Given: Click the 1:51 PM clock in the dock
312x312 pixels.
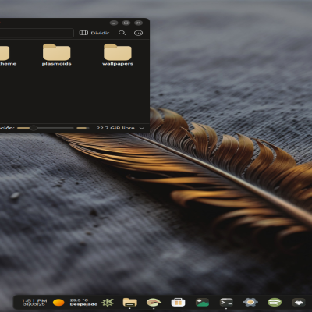Looking at the screenshot, I should pyautogui.click(x=34, y=302).
